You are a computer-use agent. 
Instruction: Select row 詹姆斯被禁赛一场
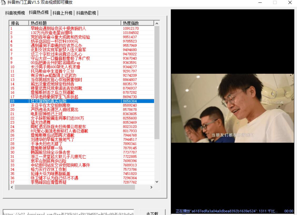(82, 148)
